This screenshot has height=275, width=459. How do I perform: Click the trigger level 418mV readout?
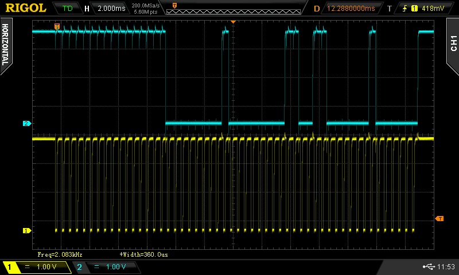[x=433, y=9]
